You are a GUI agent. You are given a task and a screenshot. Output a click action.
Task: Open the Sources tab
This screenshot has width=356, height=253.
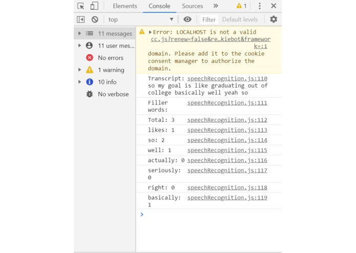click(x=192, y=6)
